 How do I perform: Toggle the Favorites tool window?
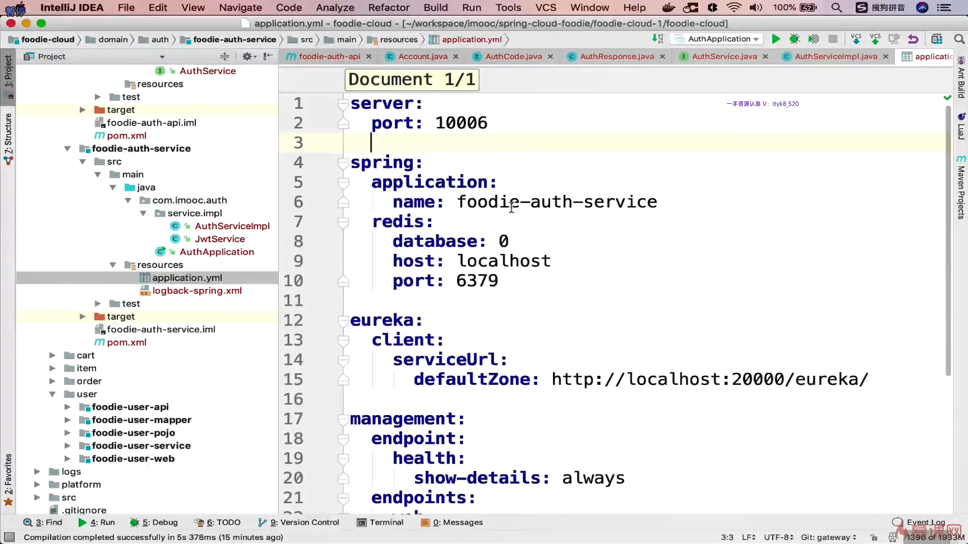click(x=8, y=476)
